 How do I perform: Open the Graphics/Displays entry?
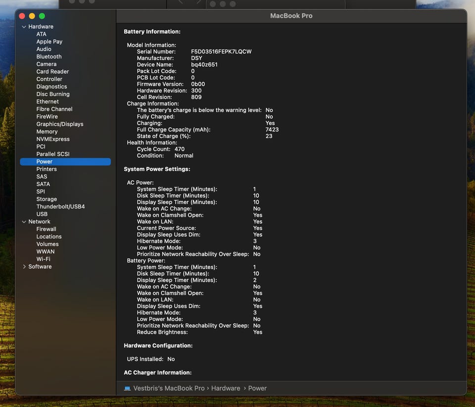(59, 124)
